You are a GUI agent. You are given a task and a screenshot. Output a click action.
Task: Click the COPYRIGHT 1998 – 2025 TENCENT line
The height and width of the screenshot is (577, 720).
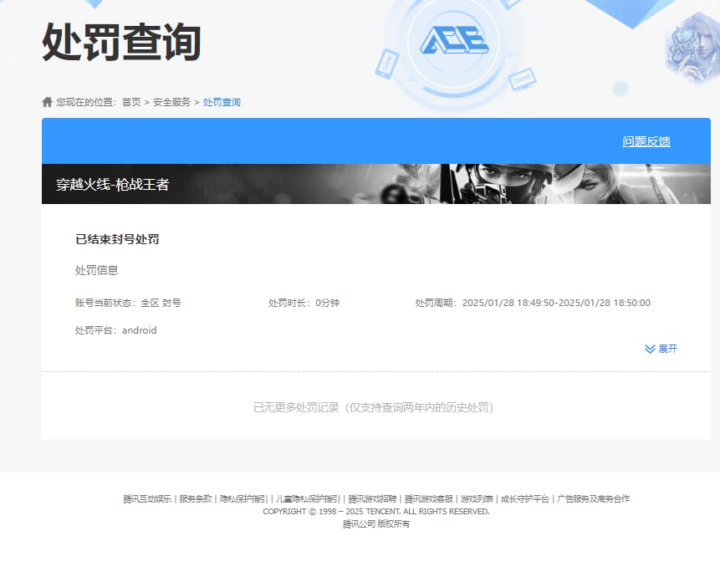pyautogui.click(x=376, y=512)
